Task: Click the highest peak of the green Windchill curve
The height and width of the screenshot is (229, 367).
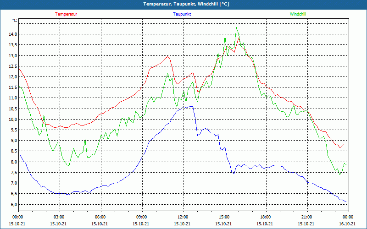Action: [237, 27]
